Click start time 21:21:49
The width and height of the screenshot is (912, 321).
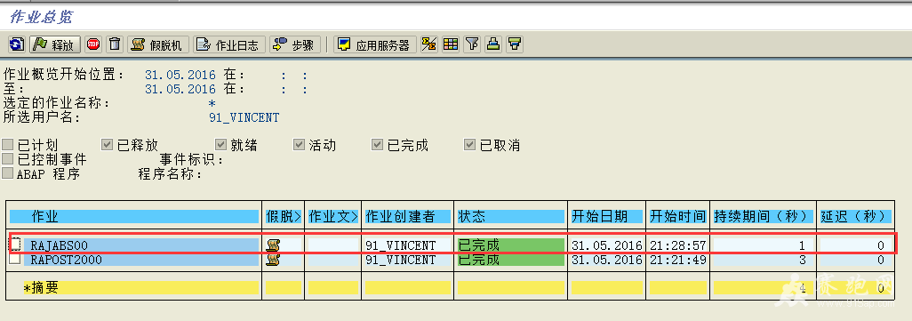678,260
